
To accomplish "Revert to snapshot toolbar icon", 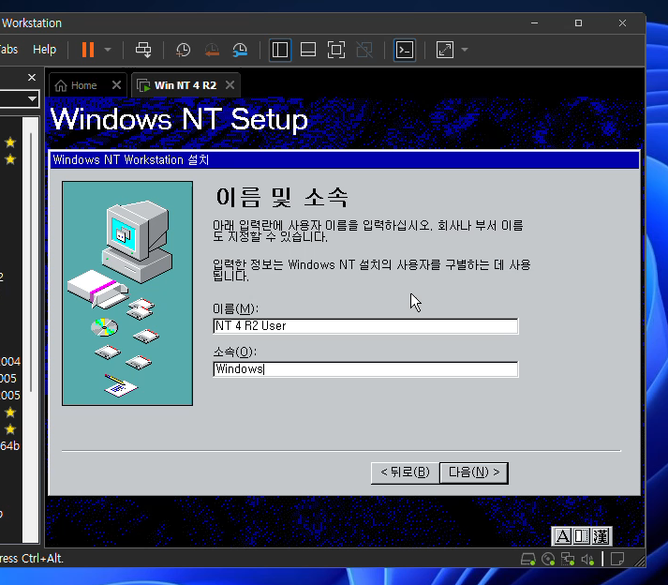I will click(x=212, y=50).
